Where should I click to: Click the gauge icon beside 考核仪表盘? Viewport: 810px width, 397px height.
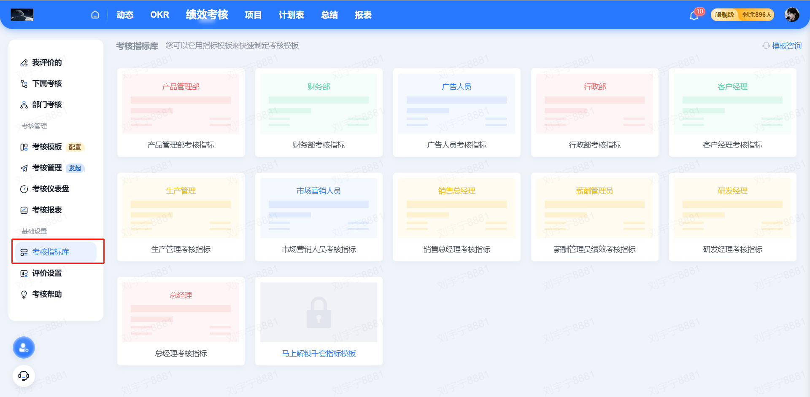pyautogui.click(x=24, y=189)
